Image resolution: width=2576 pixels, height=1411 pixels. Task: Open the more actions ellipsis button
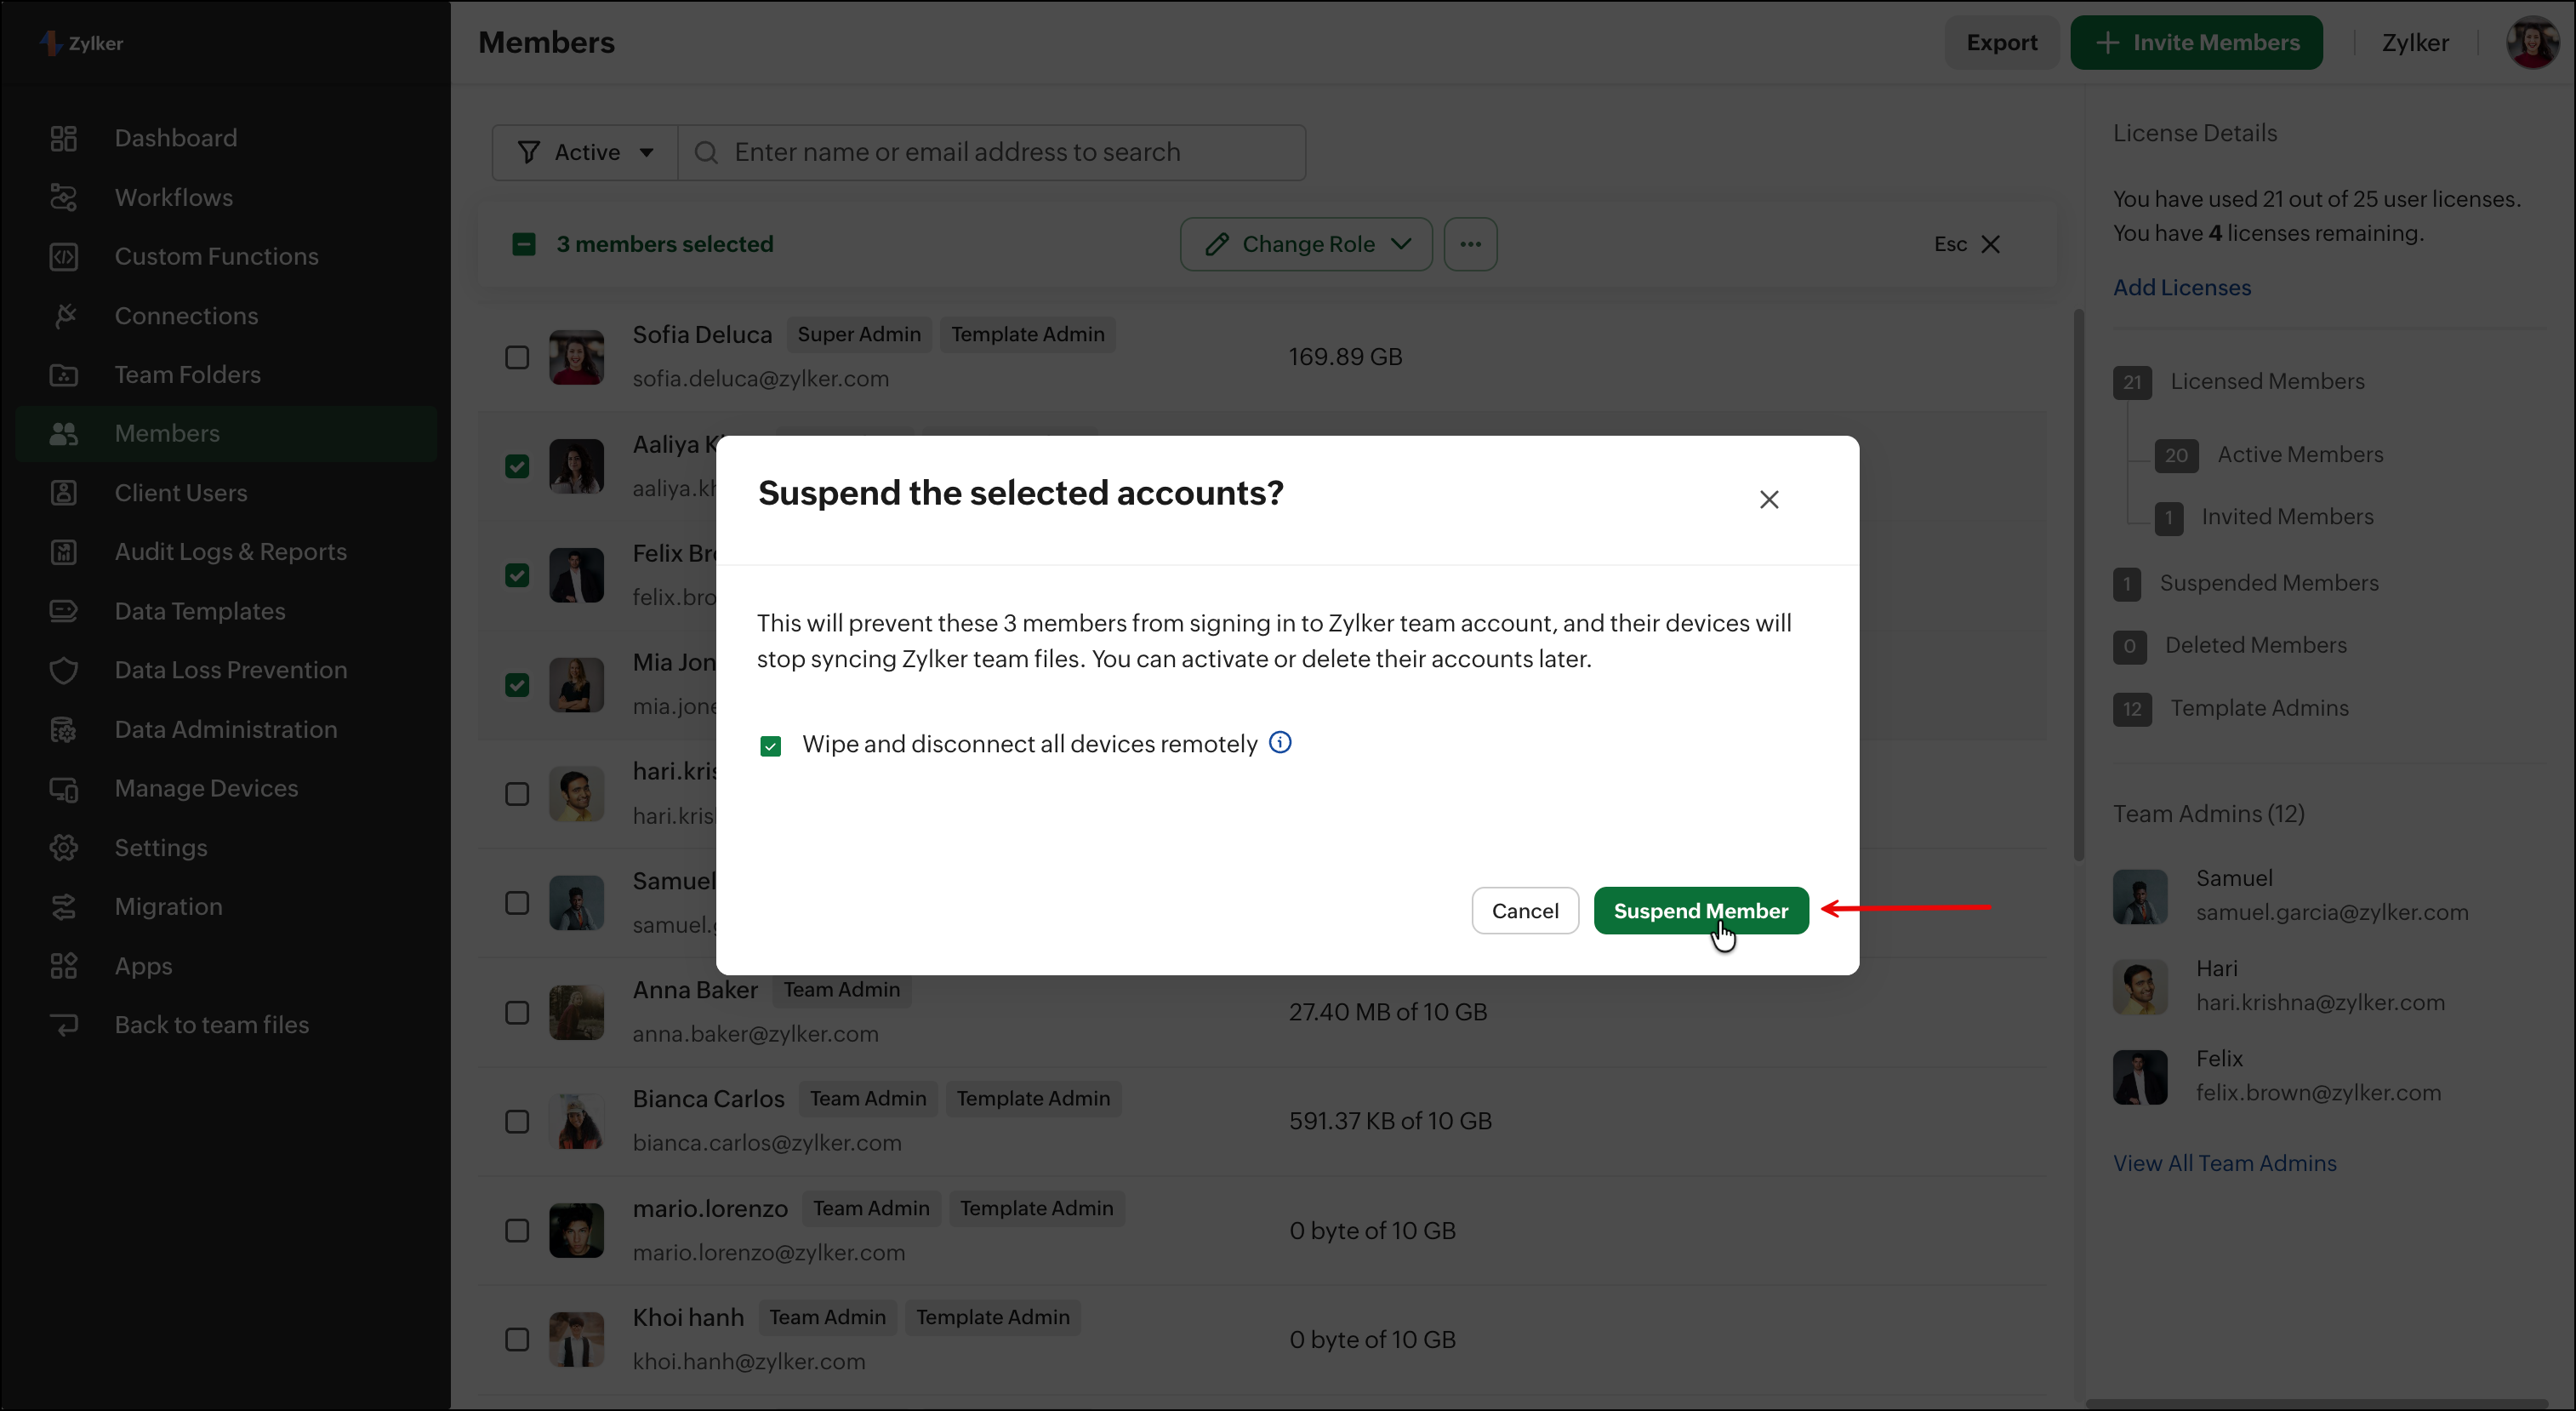1470,244
